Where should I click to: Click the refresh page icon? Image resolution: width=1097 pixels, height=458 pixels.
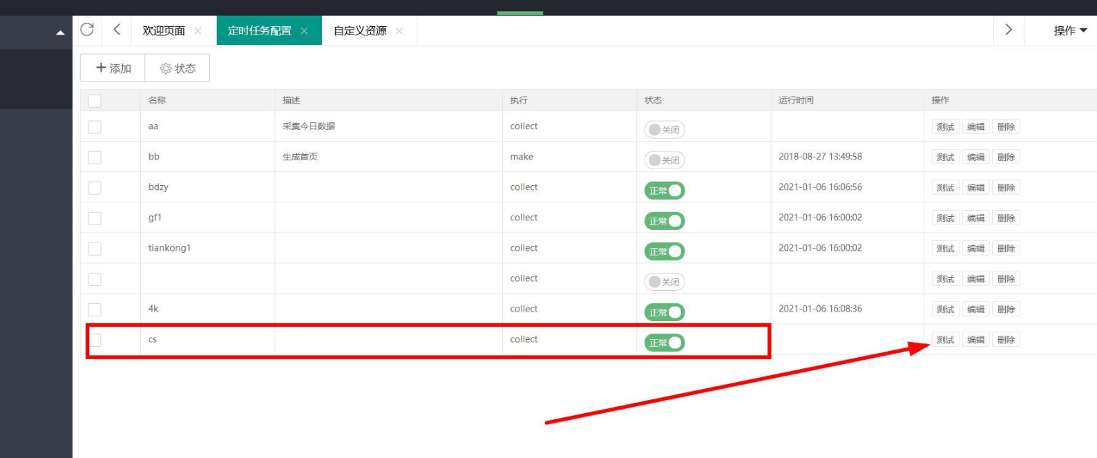tap(87, 30)
